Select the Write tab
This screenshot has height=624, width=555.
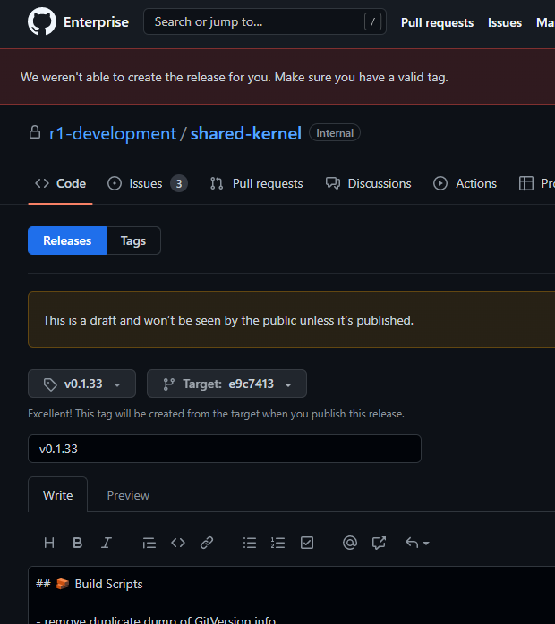[x=58, y=495]
